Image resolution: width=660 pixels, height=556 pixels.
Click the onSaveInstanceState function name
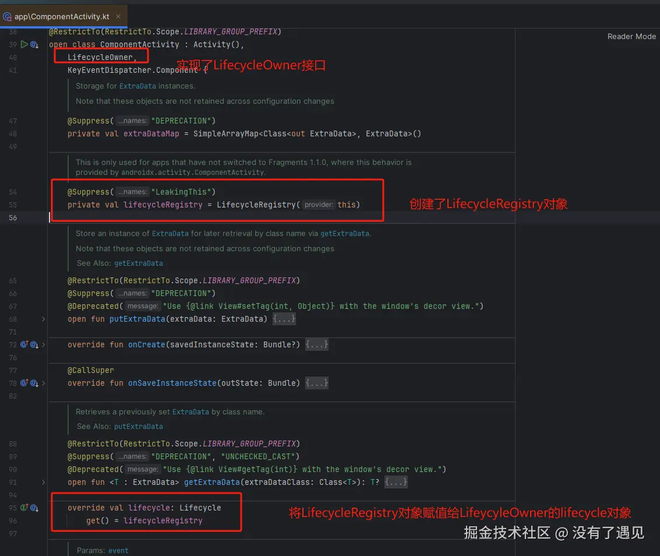(x=172, y=383)
